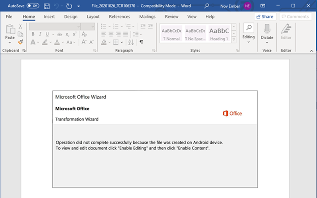Align text left

104,34
